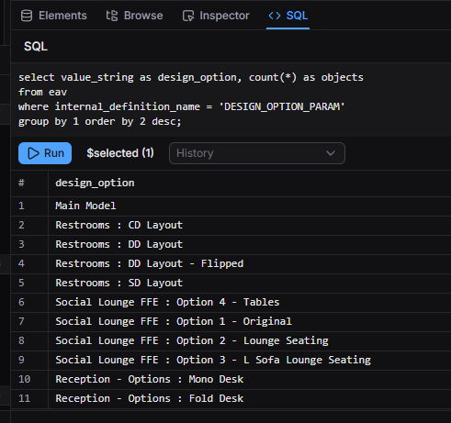451x423 pixels.
Task: Click row number 10 cell
Action: 29,379
